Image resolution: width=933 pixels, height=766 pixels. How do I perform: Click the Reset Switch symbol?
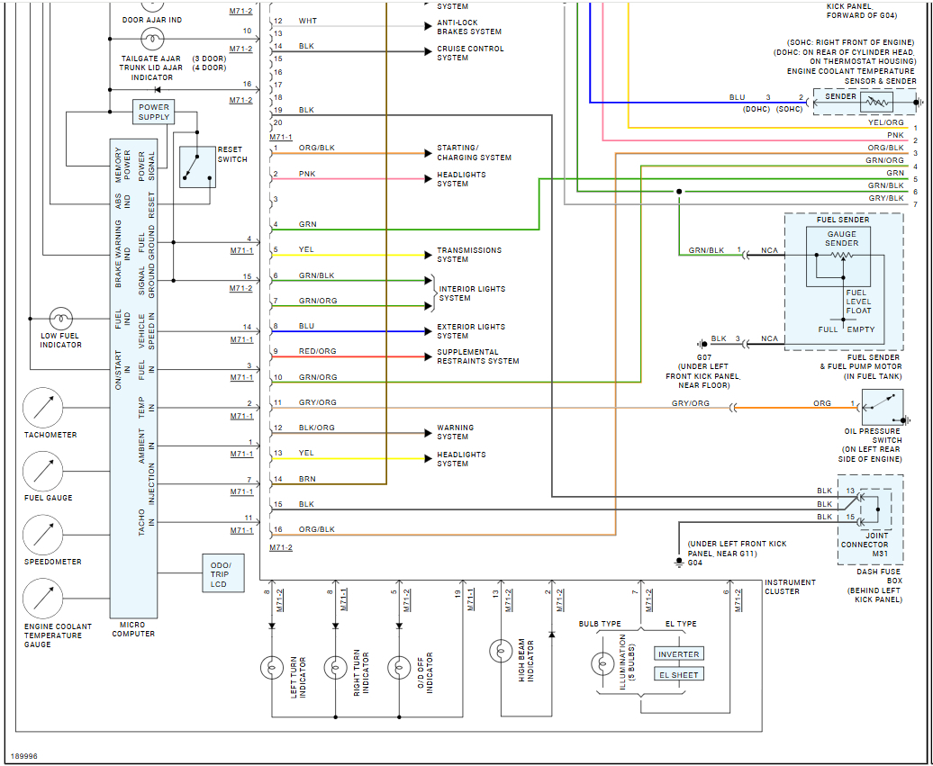[x=197, y=167]
